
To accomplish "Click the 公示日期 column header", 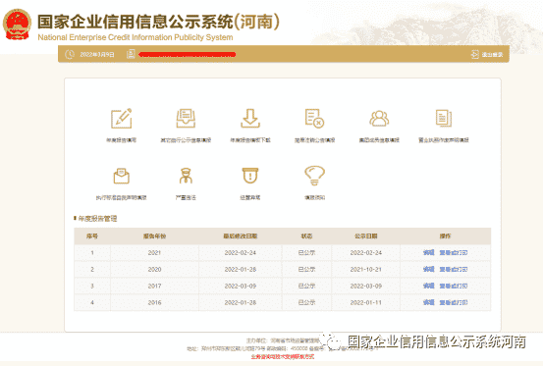I will (x=365, y=235).
